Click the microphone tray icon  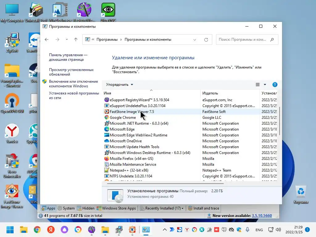coord(247,230)
